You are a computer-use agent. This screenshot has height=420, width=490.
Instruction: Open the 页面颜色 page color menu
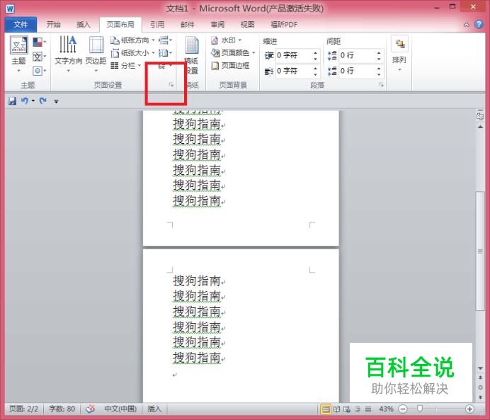(233, 53)
